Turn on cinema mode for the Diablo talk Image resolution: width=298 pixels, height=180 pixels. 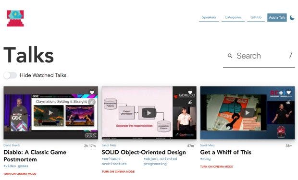point(20,174)
